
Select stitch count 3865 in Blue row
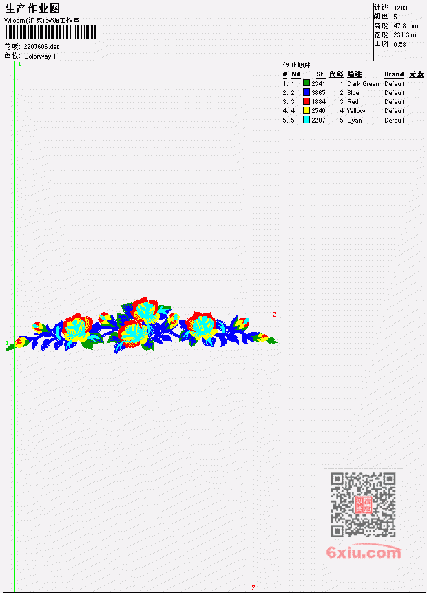(318, 93)
